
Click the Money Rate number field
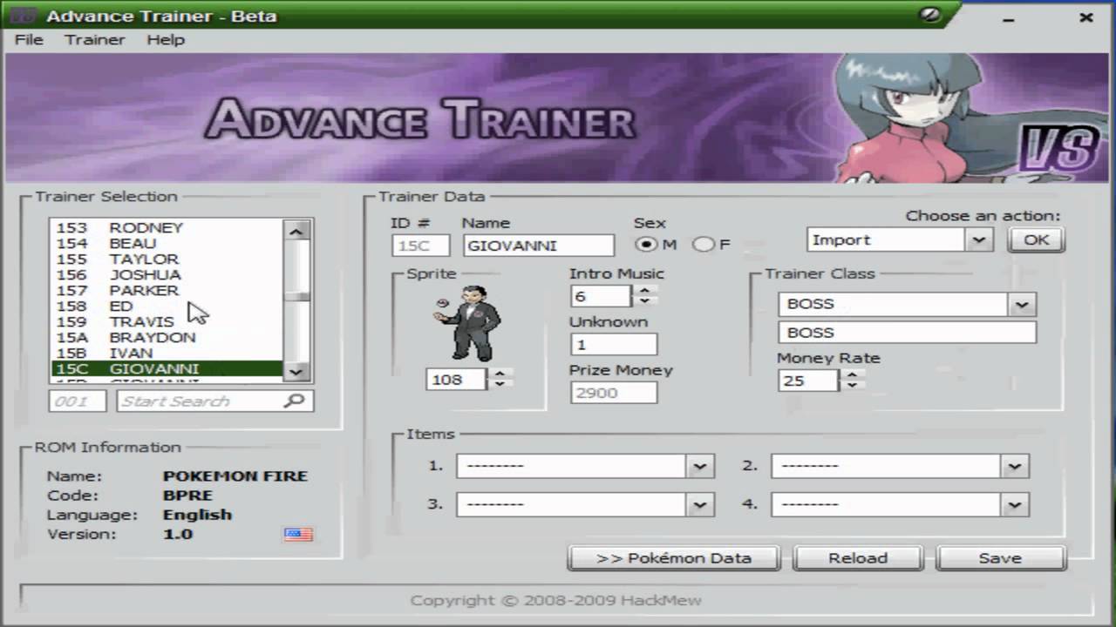(x=810, y=381)
